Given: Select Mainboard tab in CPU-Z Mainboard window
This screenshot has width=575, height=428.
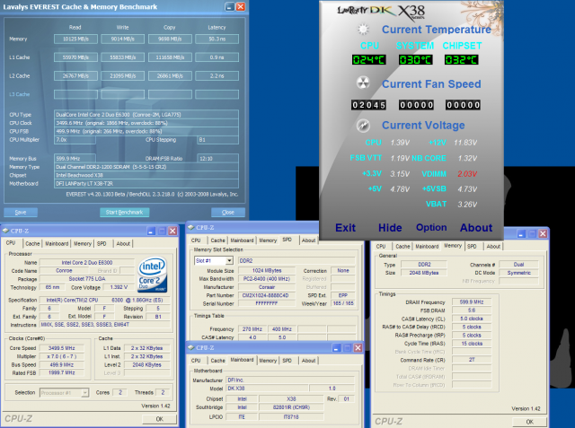Looking at the screenshot, I should tap(242, 360).
